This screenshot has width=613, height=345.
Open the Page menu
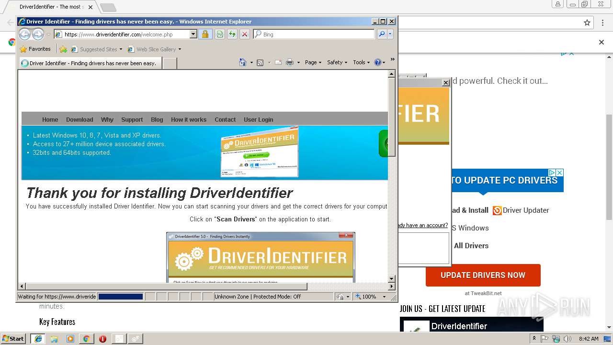click(313, 62)
